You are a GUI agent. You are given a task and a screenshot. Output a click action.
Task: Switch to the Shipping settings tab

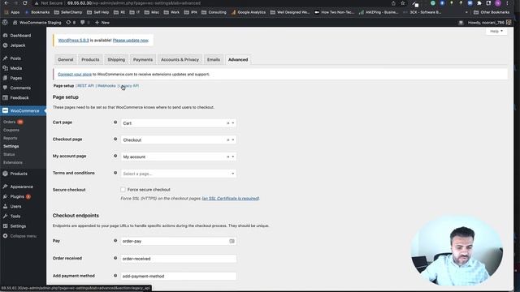(x=116, y=59)
